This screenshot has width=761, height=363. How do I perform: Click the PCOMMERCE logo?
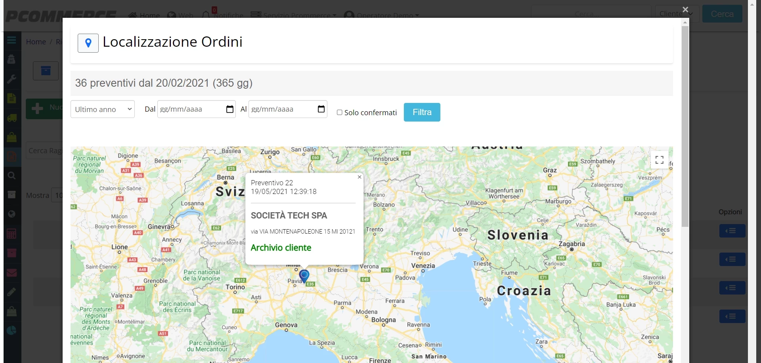tap(61, 16)
